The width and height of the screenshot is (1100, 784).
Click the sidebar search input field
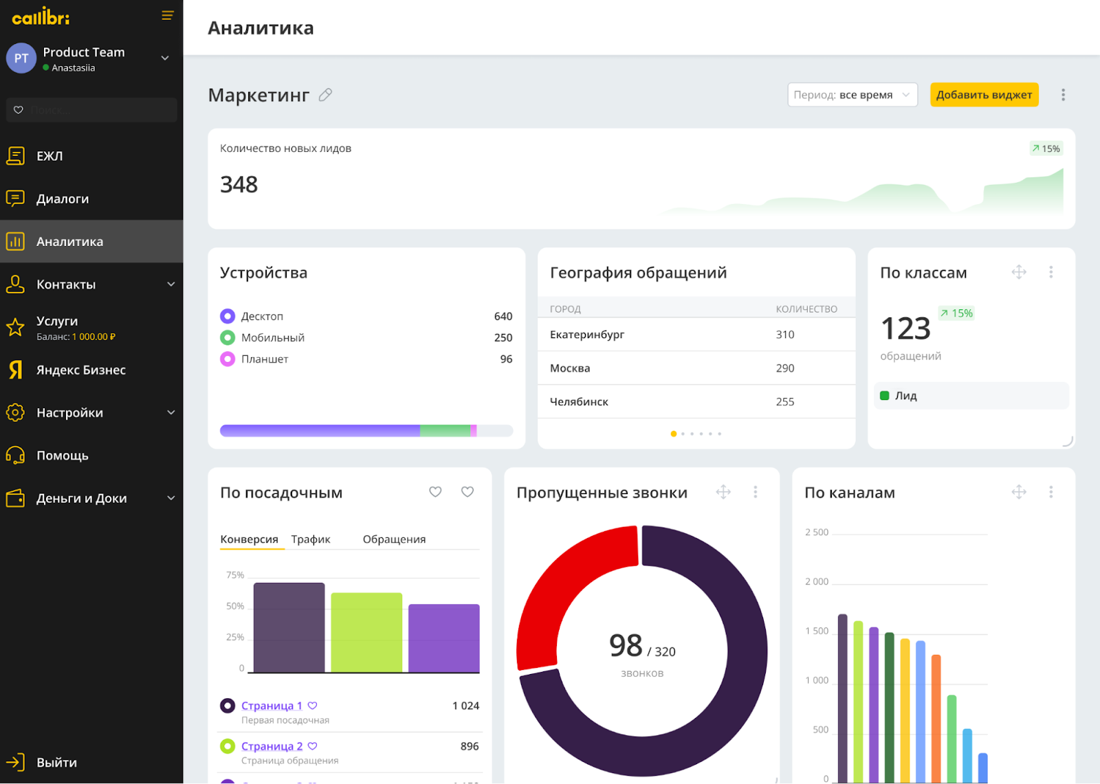[96, 110]
